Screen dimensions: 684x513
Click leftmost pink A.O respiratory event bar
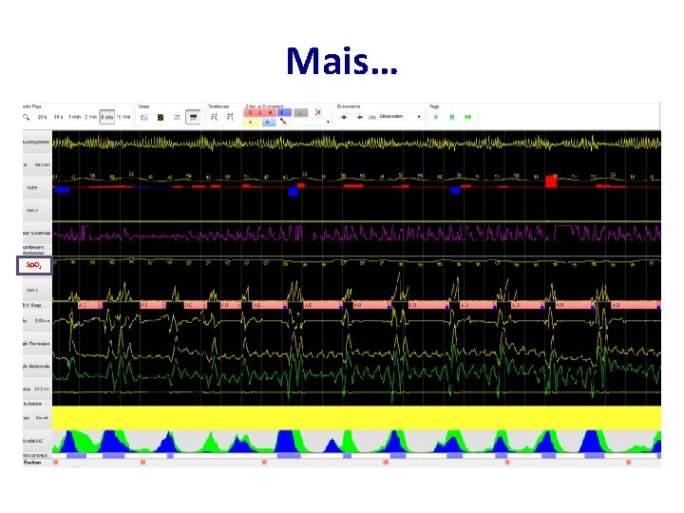(90, 305)
